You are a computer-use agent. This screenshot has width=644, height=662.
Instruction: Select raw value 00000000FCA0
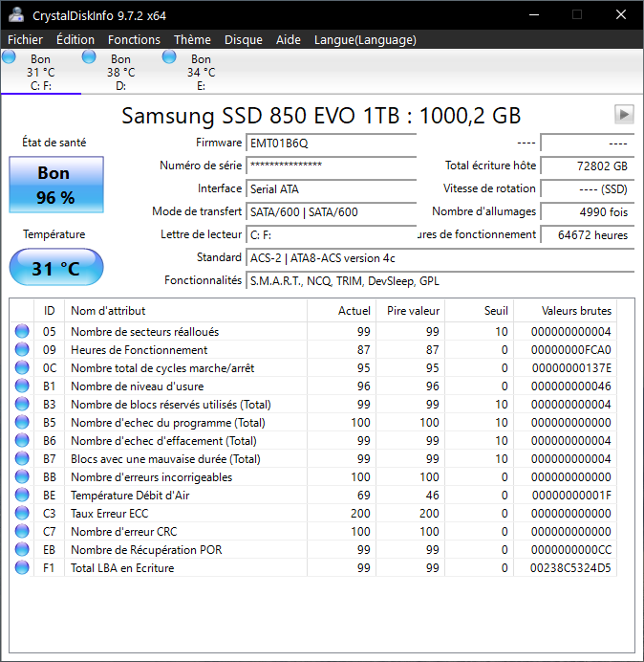tap(571, 349)
